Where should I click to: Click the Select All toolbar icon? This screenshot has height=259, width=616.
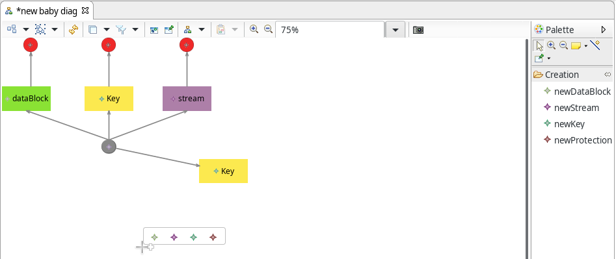coord(40,29)
